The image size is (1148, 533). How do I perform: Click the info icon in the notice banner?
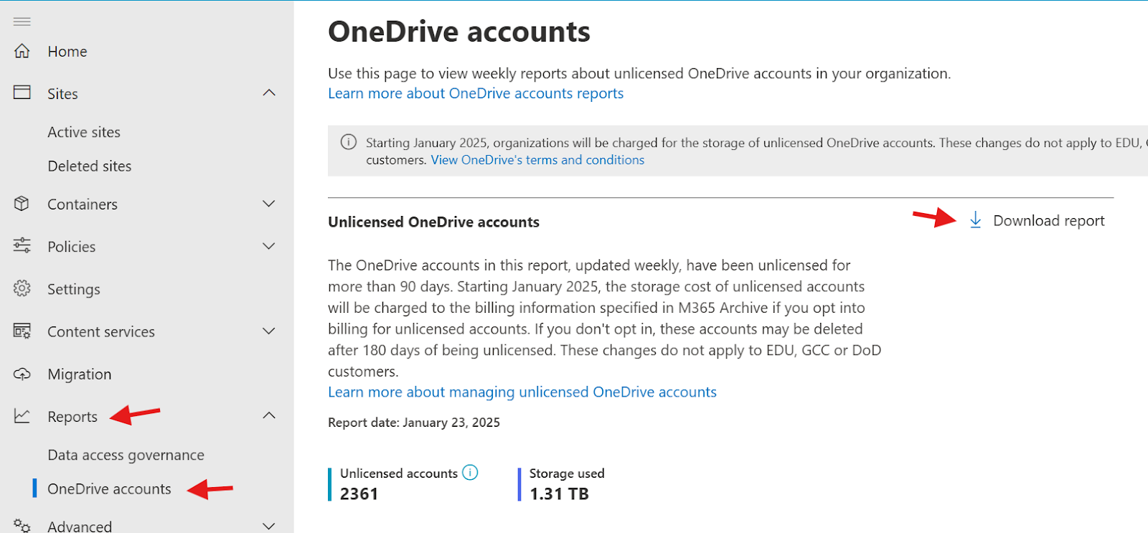349,142
